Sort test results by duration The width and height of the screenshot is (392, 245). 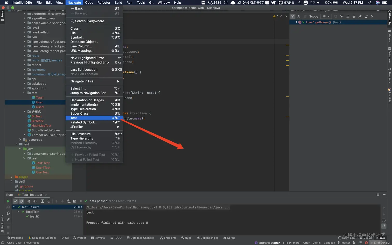point(35,201)
